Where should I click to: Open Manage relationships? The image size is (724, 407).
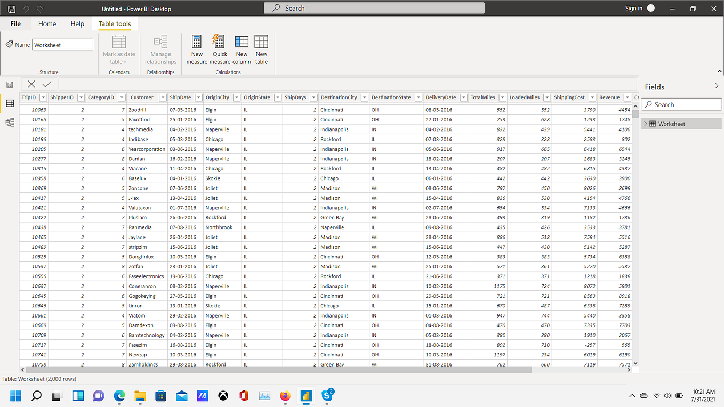(x=160, y=49)
